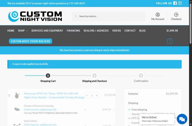Click the search magnifier icon
This screenshot has width=192, height=126.
pos(76,16)
